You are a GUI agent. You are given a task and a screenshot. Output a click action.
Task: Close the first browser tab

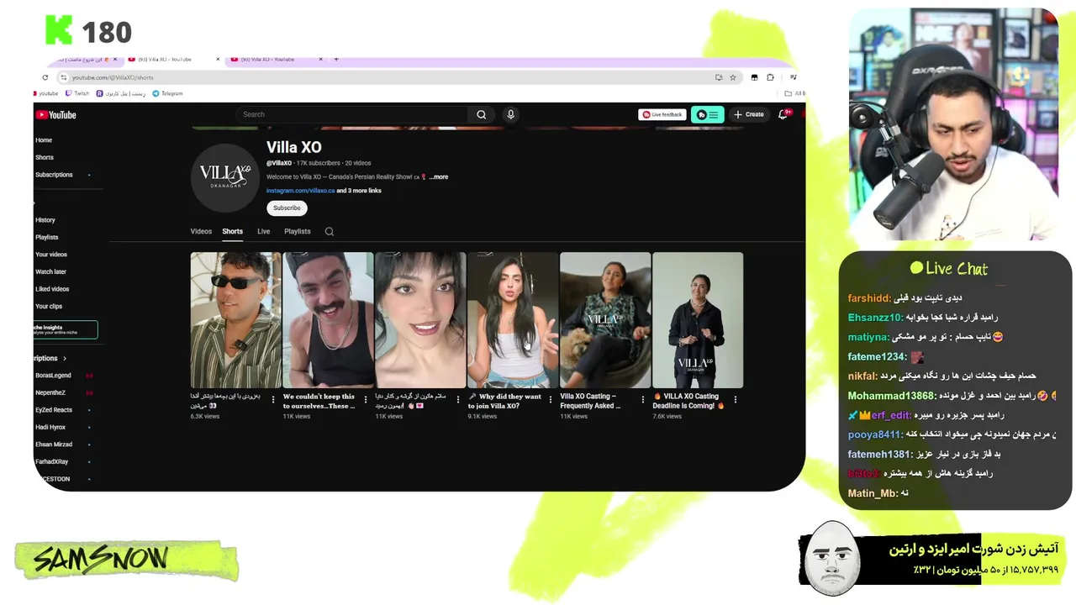click(x=116, y=60)
